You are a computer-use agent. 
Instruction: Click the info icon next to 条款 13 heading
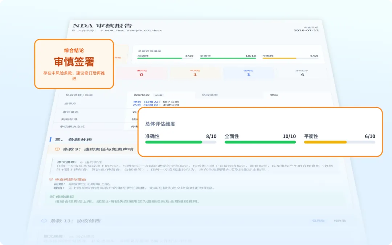tap(44, 221)
